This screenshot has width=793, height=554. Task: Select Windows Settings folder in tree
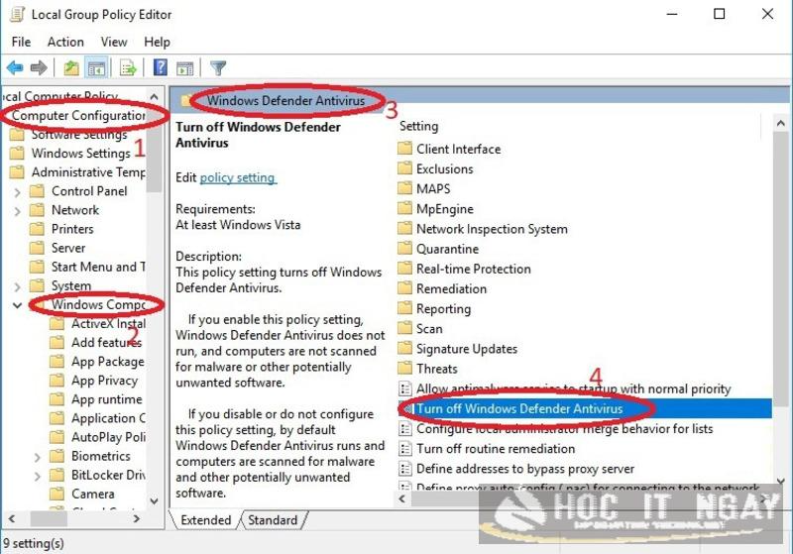70,154
